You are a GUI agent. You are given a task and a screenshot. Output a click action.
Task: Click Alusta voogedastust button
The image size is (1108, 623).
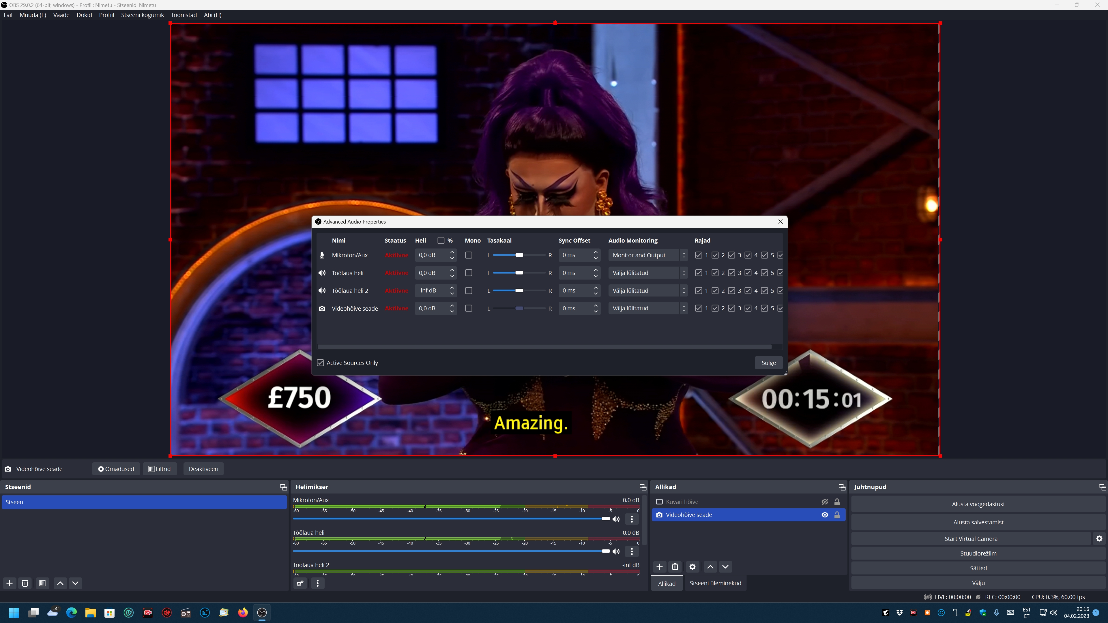point(978,504)
